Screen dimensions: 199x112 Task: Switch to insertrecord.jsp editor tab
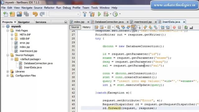click(143, 22)
